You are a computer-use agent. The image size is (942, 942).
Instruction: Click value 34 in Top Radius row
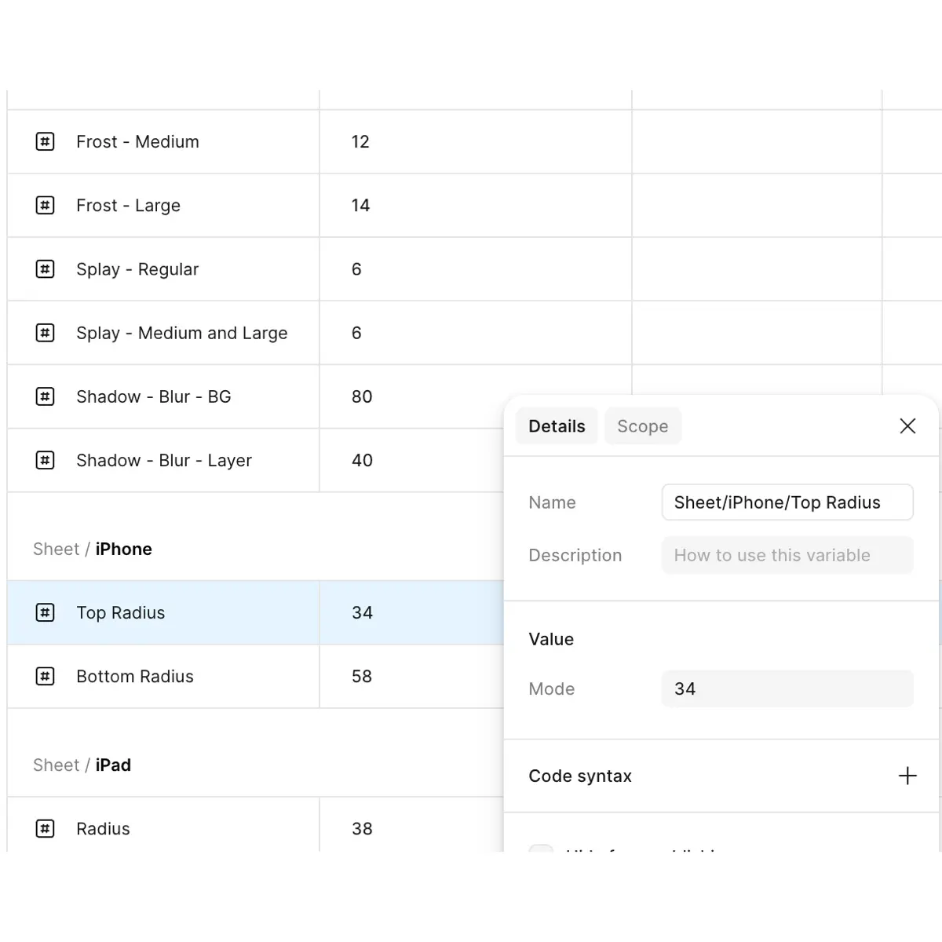pyautogui.click(x=362, y=612)
